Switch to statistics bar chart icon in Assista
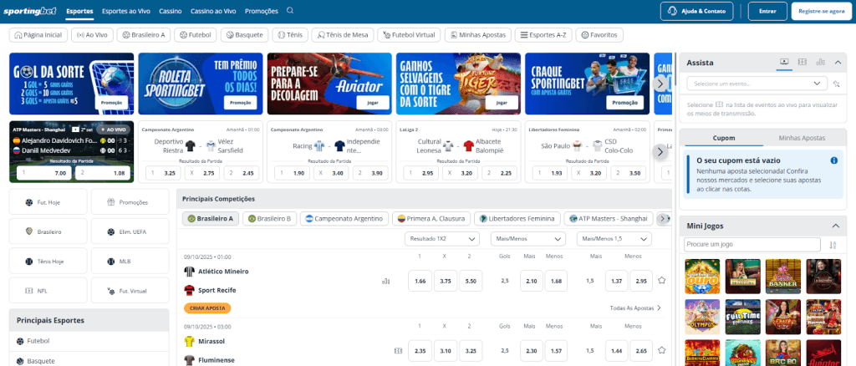The width and height of the screenshot is (856, 366). coord(820,62)
